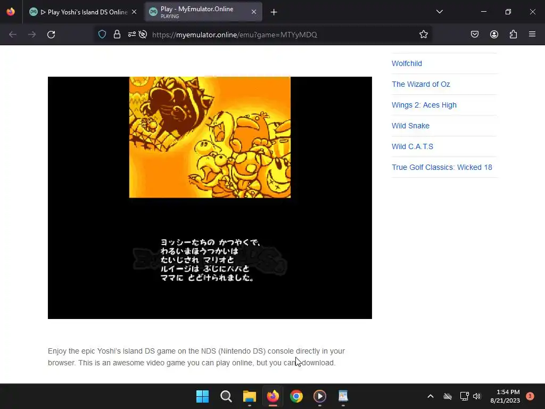This screenshot has height=409, width=545.
Task: Close the Play Yoshi's Island DS tab
Action: [x=134, y=12]
